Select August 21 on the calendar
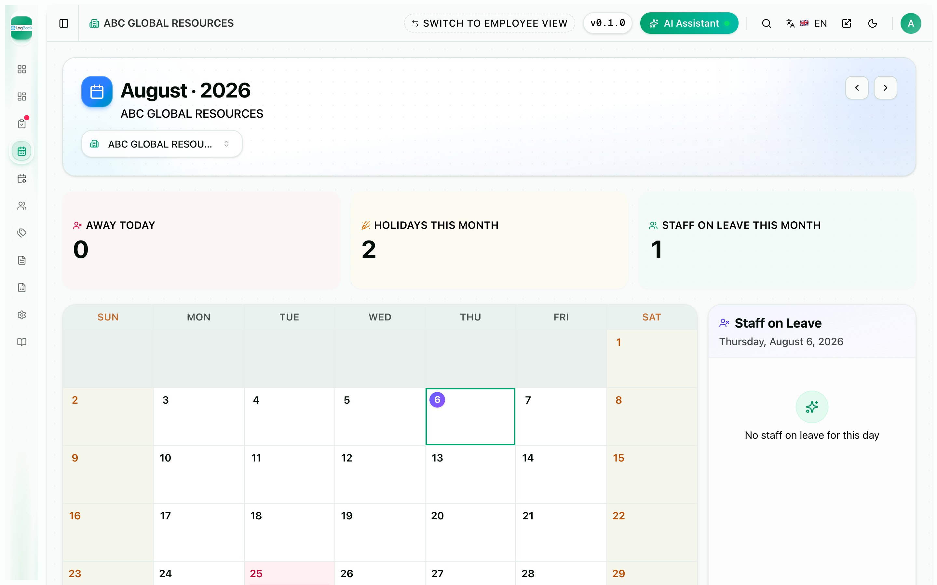The image size is (937, 585). 561,532
